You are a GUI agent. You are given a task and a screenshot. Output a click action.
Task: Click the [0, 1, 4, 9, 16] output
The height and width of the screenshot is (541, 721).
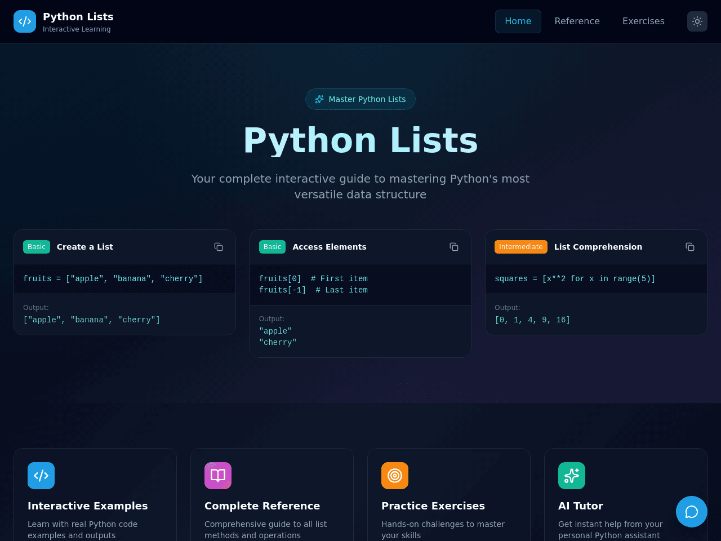point(532,320)
